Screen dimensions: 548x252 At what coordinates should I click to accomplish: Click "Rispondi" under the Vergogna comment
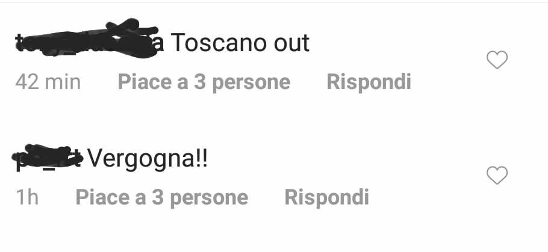(327, 197)
